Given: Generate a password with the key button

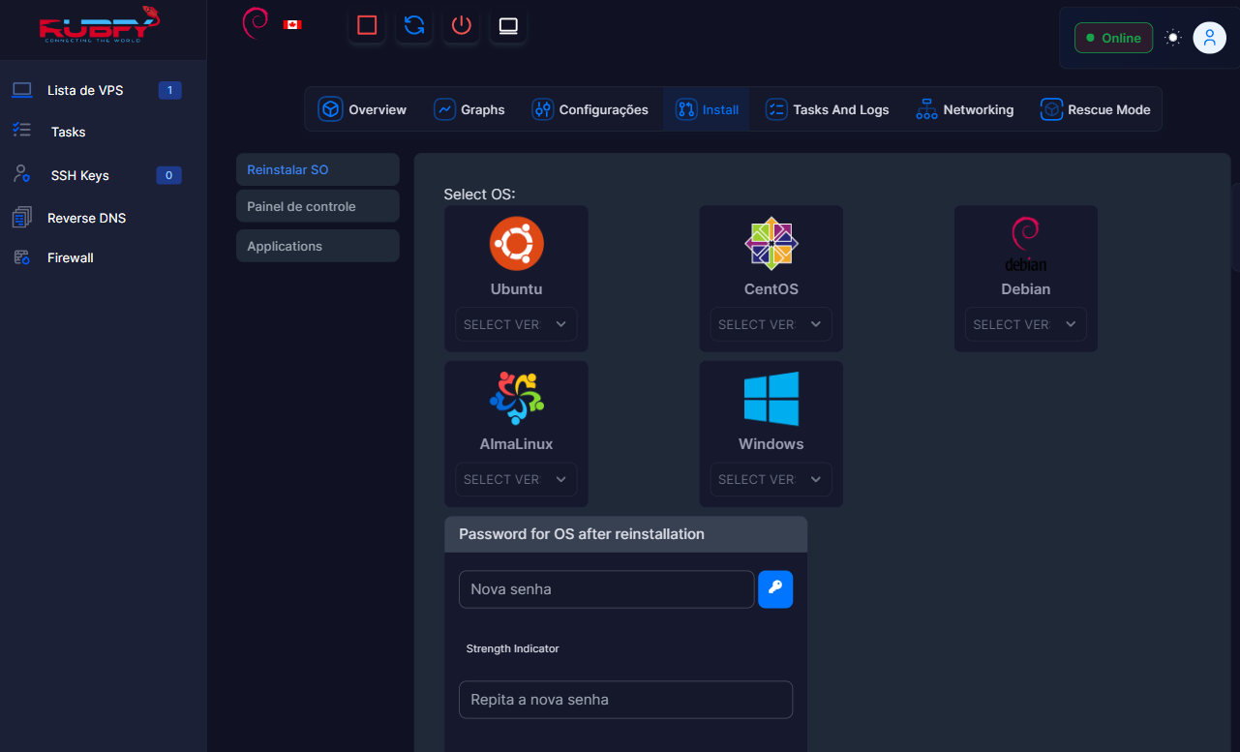Looking at the screenshot, I should (x=775, y=589).
